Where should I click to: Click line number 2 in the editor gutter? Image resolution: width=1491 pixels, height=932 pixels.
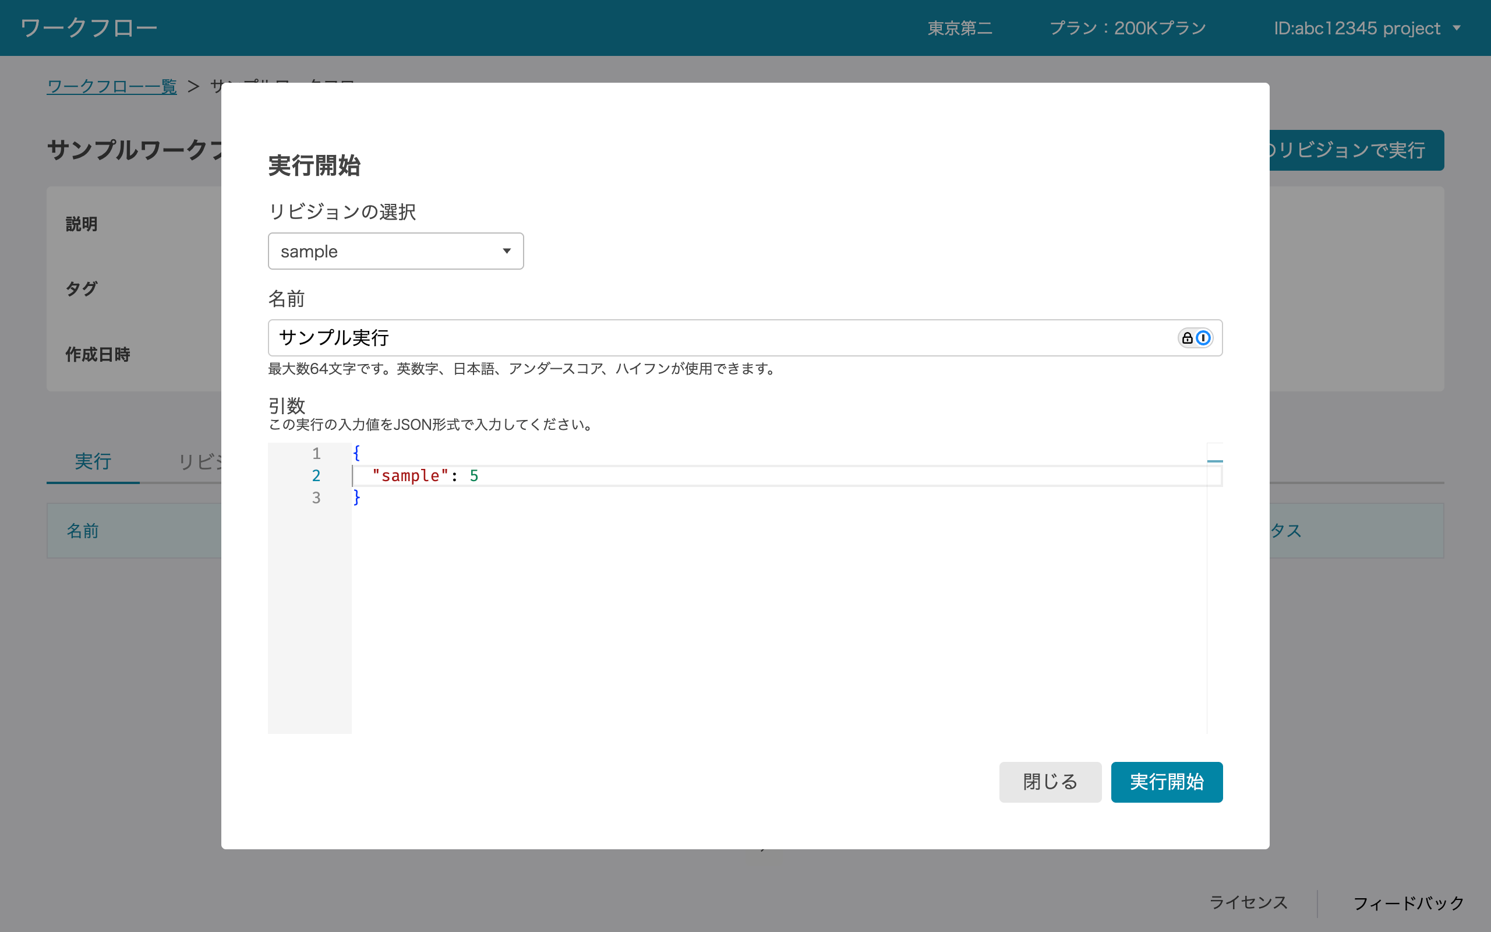[317, 475]
